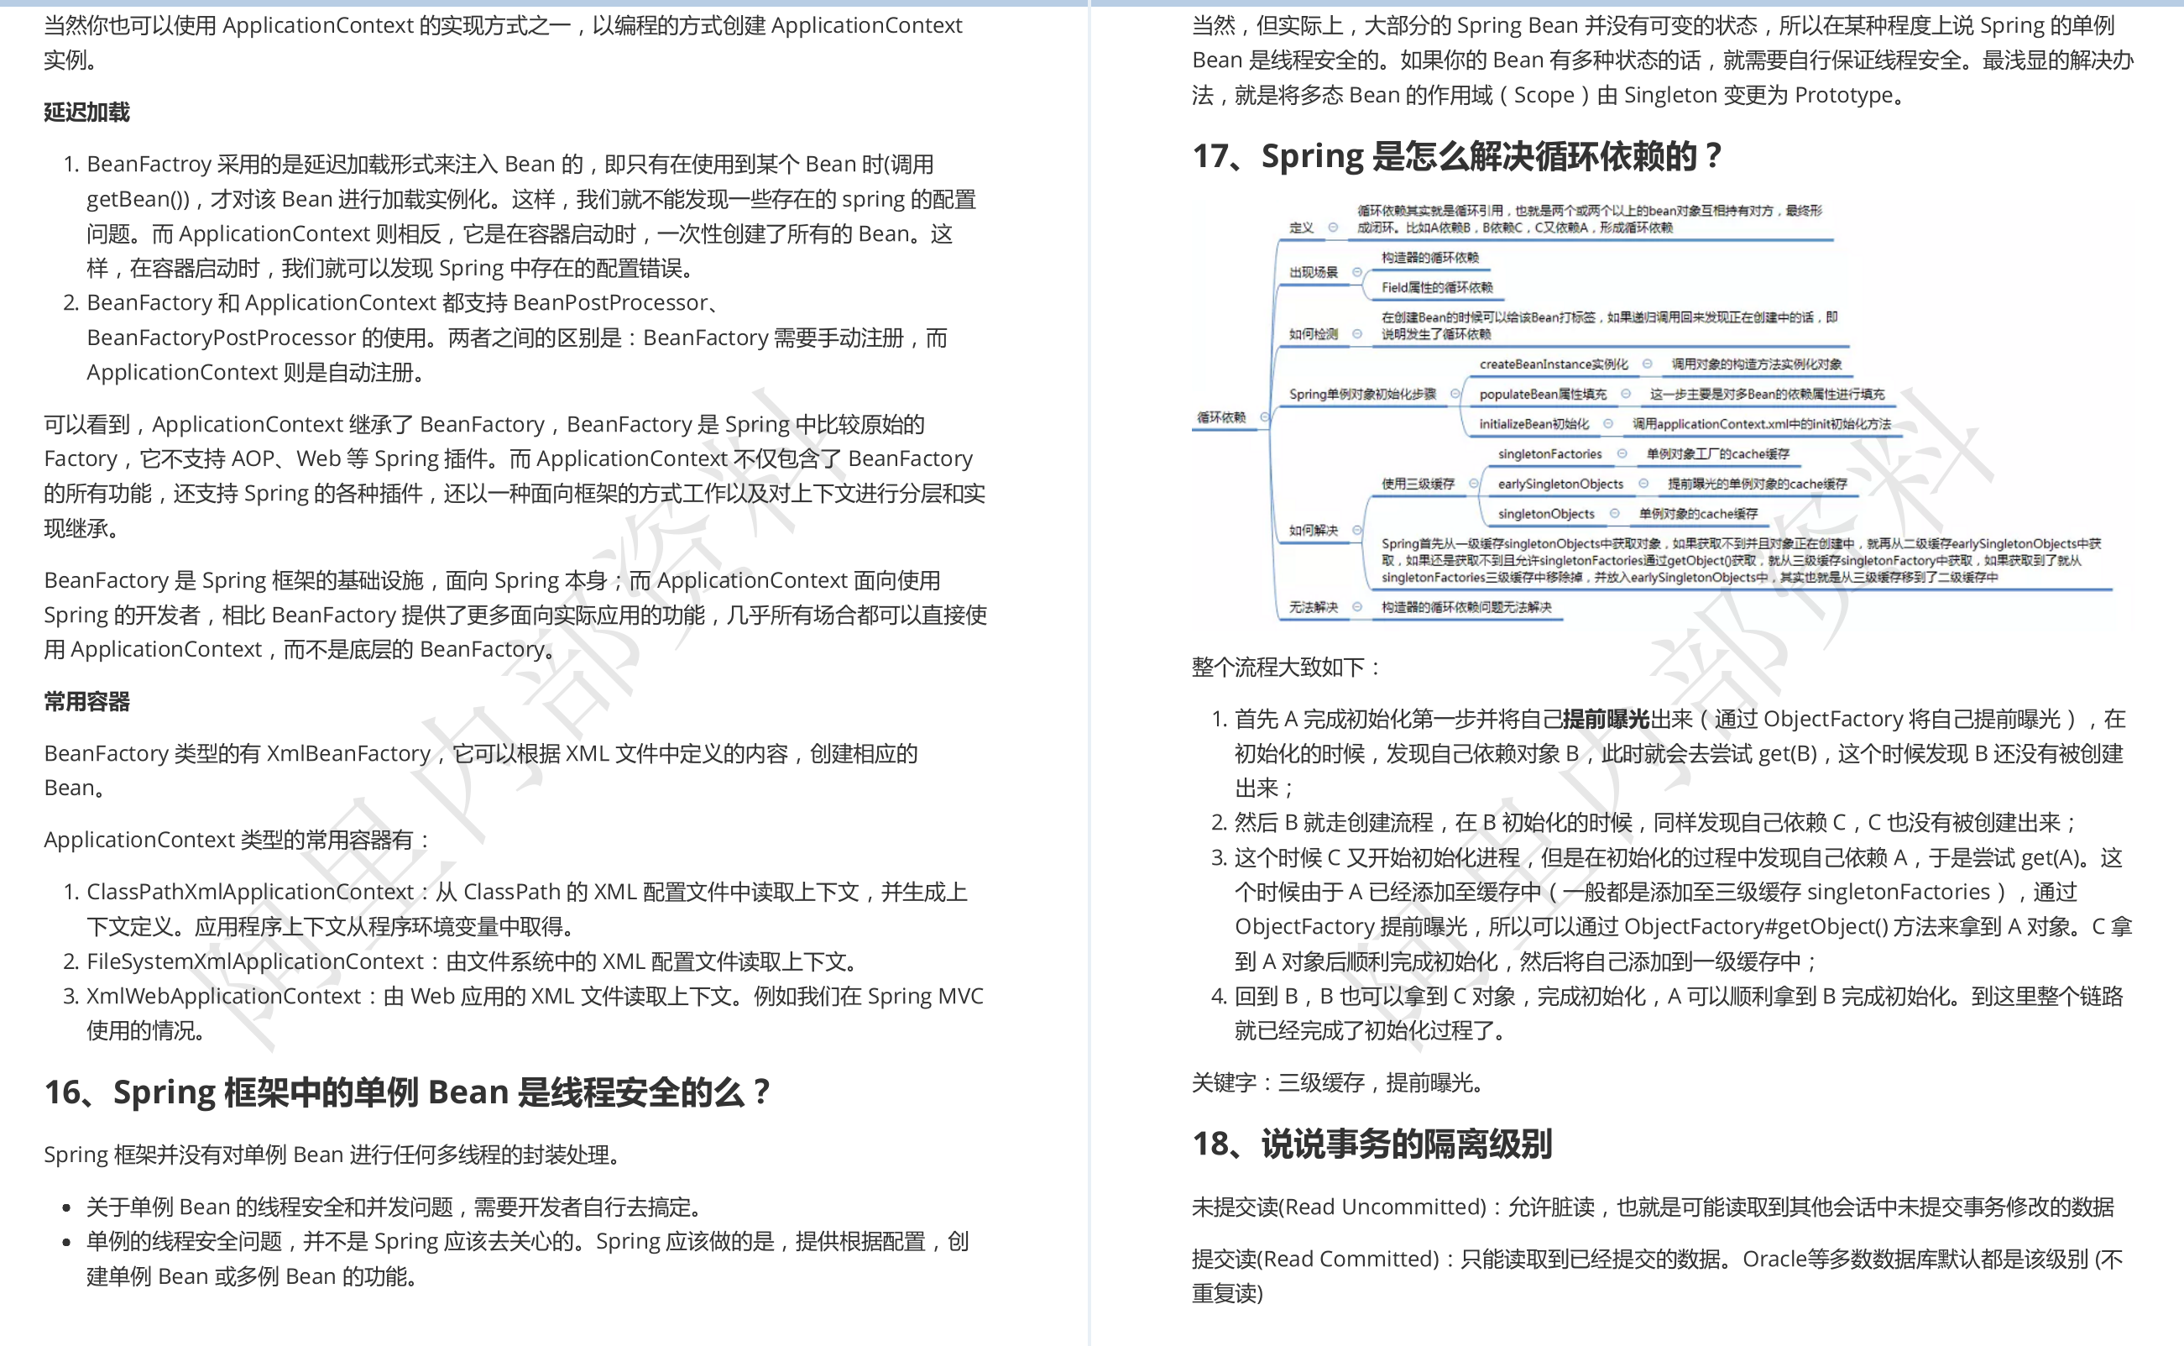This screenshot has height=1346, width=2184.
Task: Collapse the 使用三级缓存 branch circle
Action: (1473, 484)
